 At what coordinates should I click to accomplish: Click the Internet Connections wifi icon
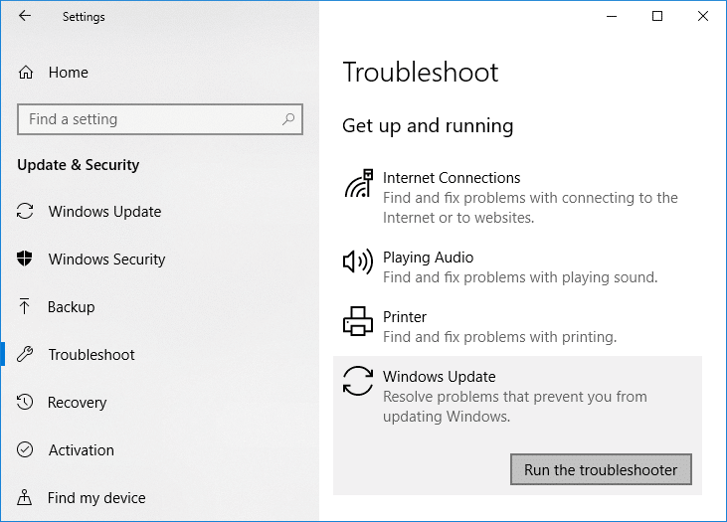358,185
